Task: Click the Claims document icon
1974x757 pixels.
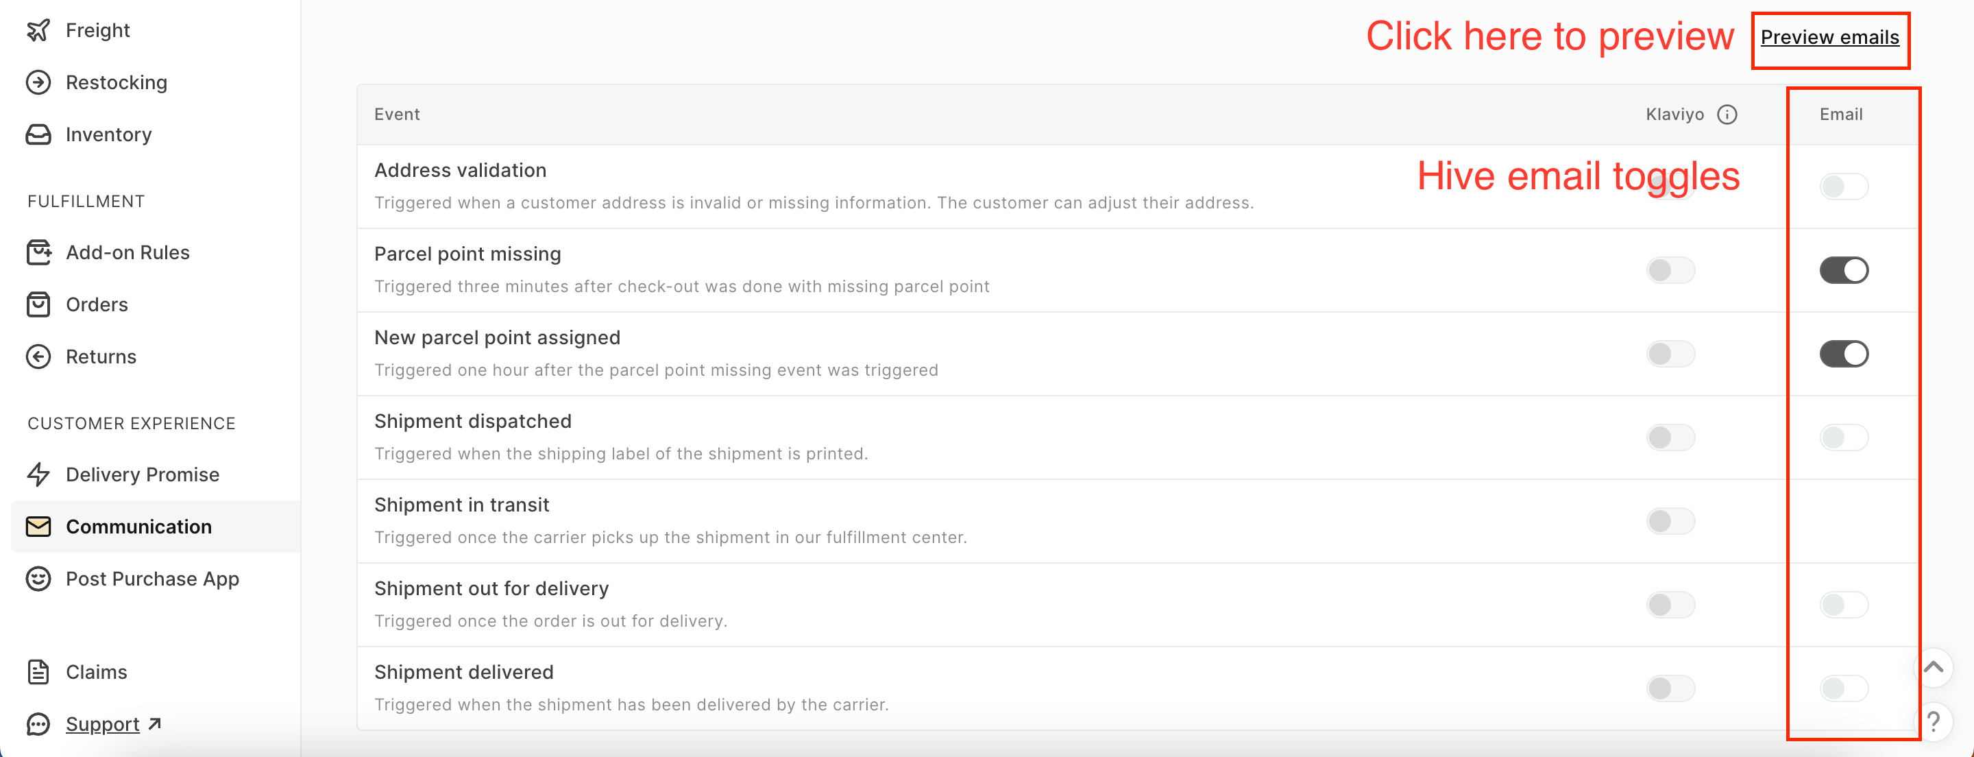Action: (x=38, y=672)
